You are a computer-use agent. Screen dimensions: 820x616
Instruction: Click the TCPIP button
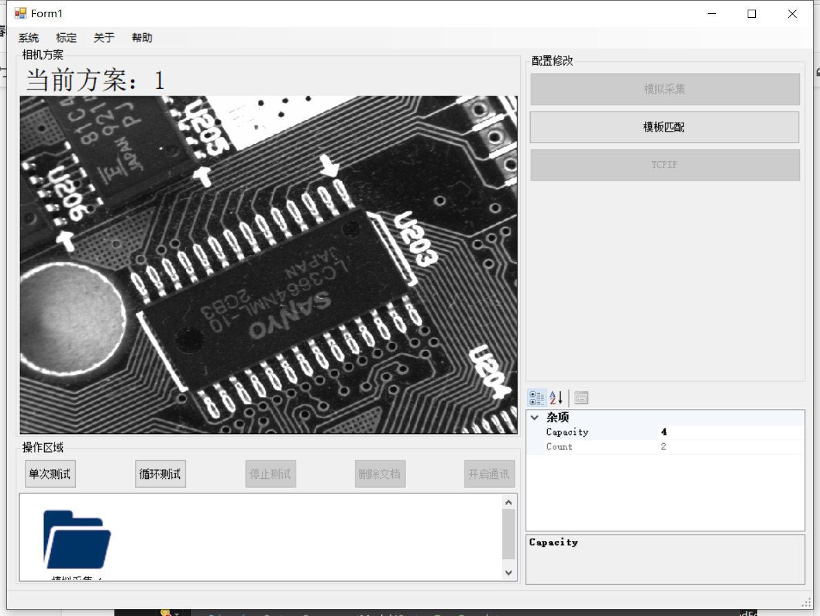[x=665, y=165]
